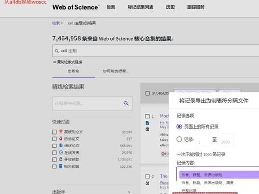Open 跟踪服务 in the header
Image resolution: width=259 pixels, height=194 pixels.
pos(196,7)
